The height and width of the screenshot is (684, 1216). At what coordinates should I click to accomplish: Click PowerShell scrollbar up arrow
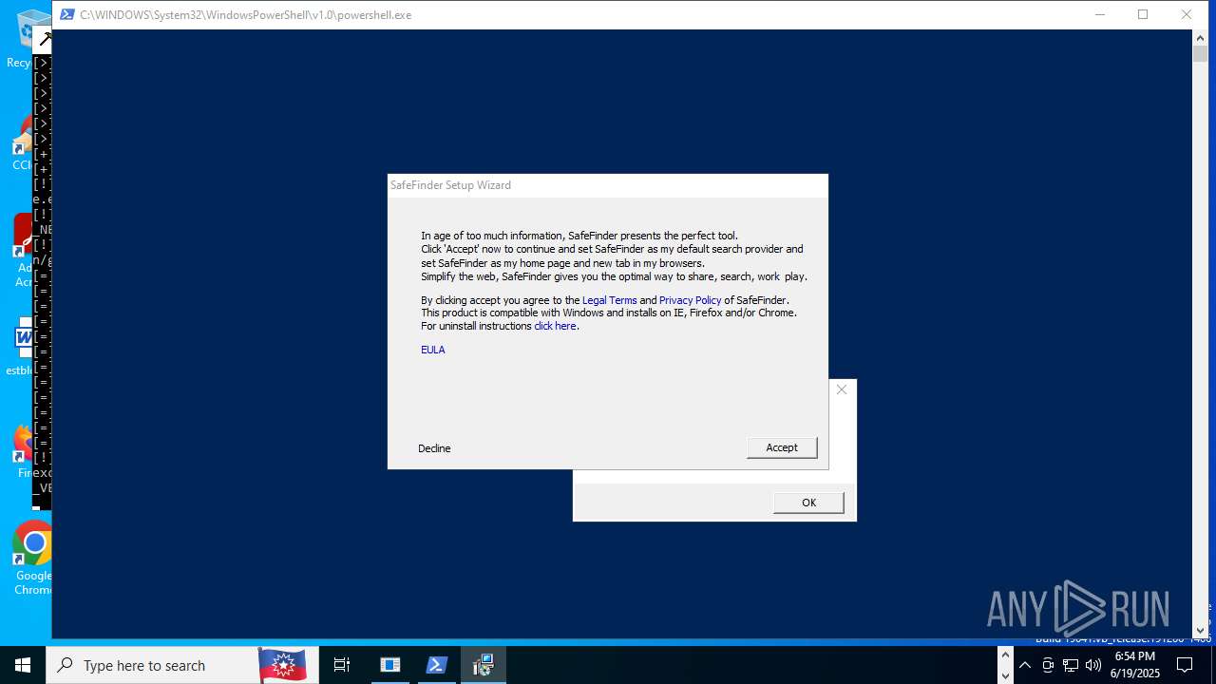pos(1201,38)
